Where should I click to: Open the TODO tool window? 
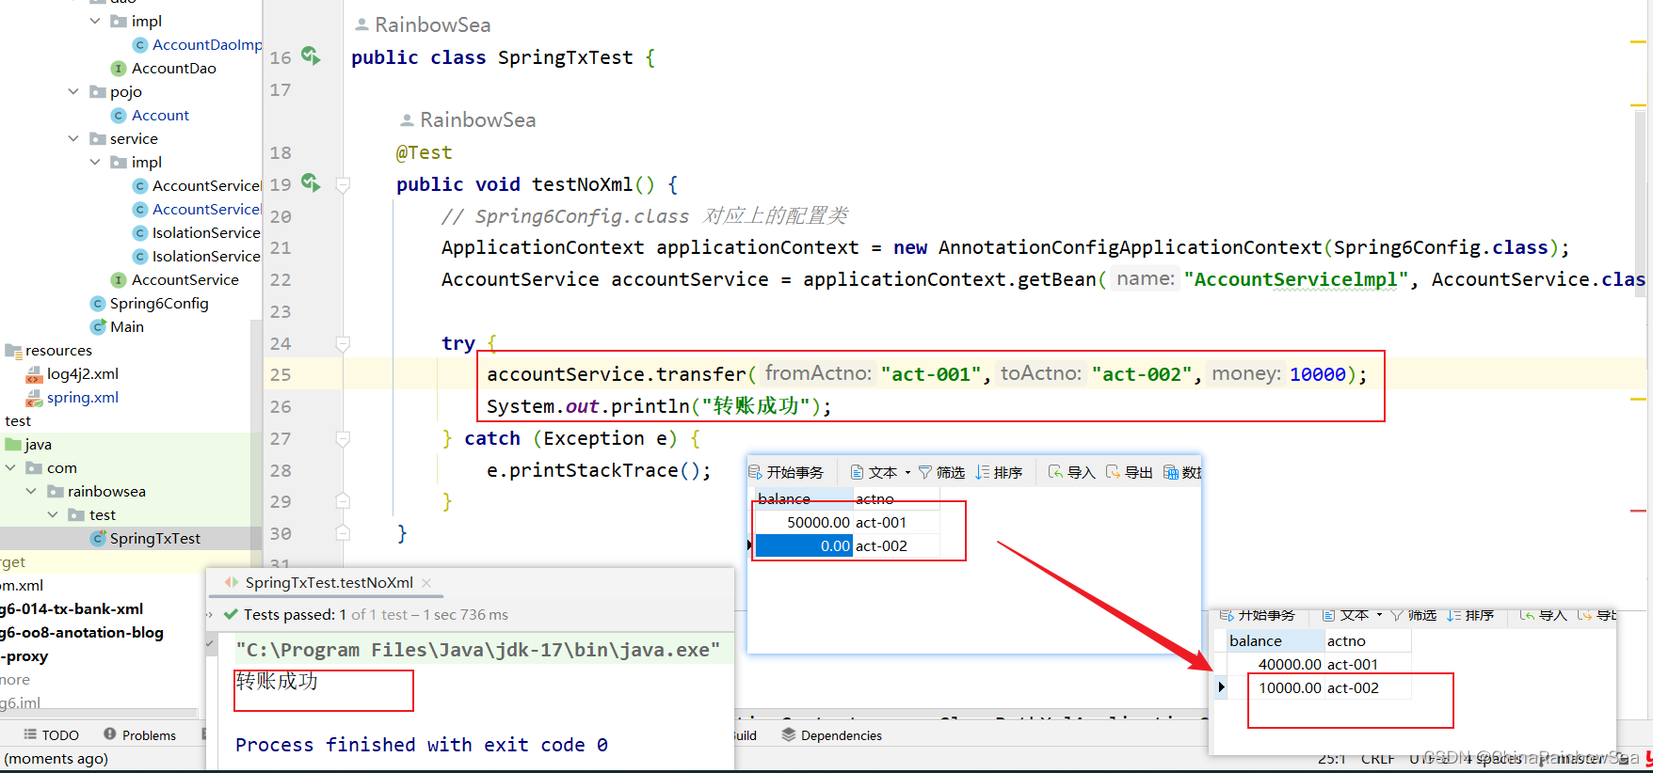pos(52,735)
